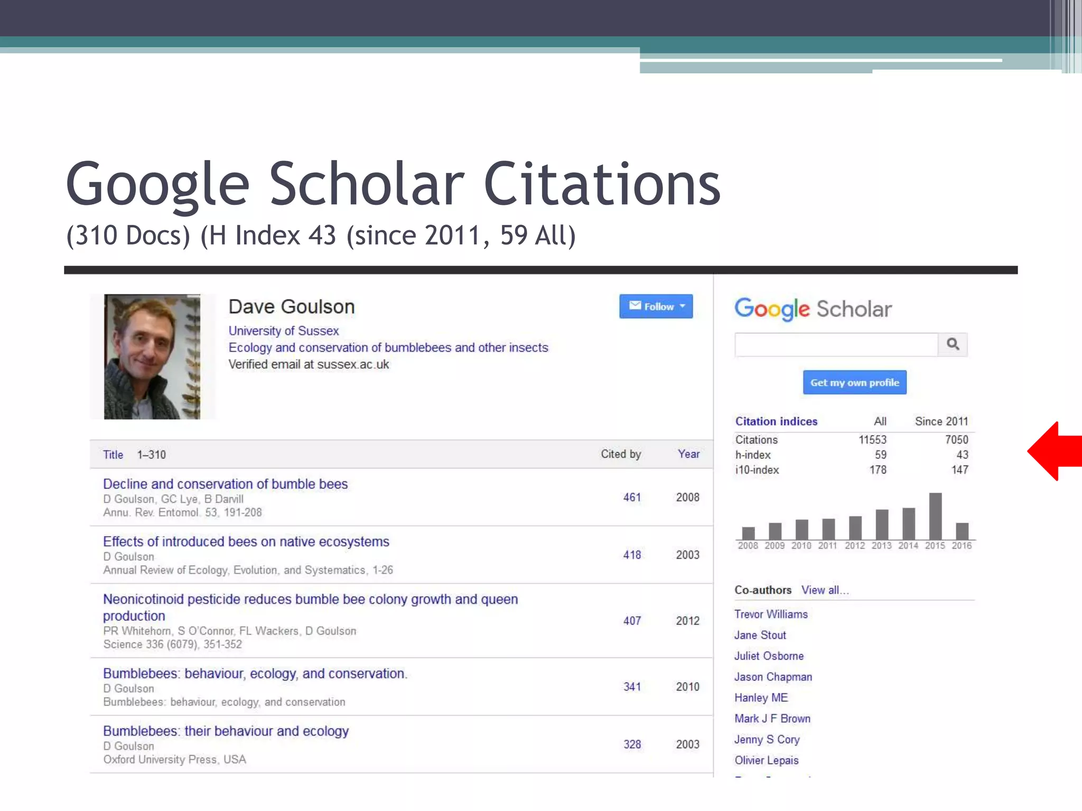
Task: Select the Science 336 (6079), 351-352 text
Action: pyautogui.click(x=172, y=645)
